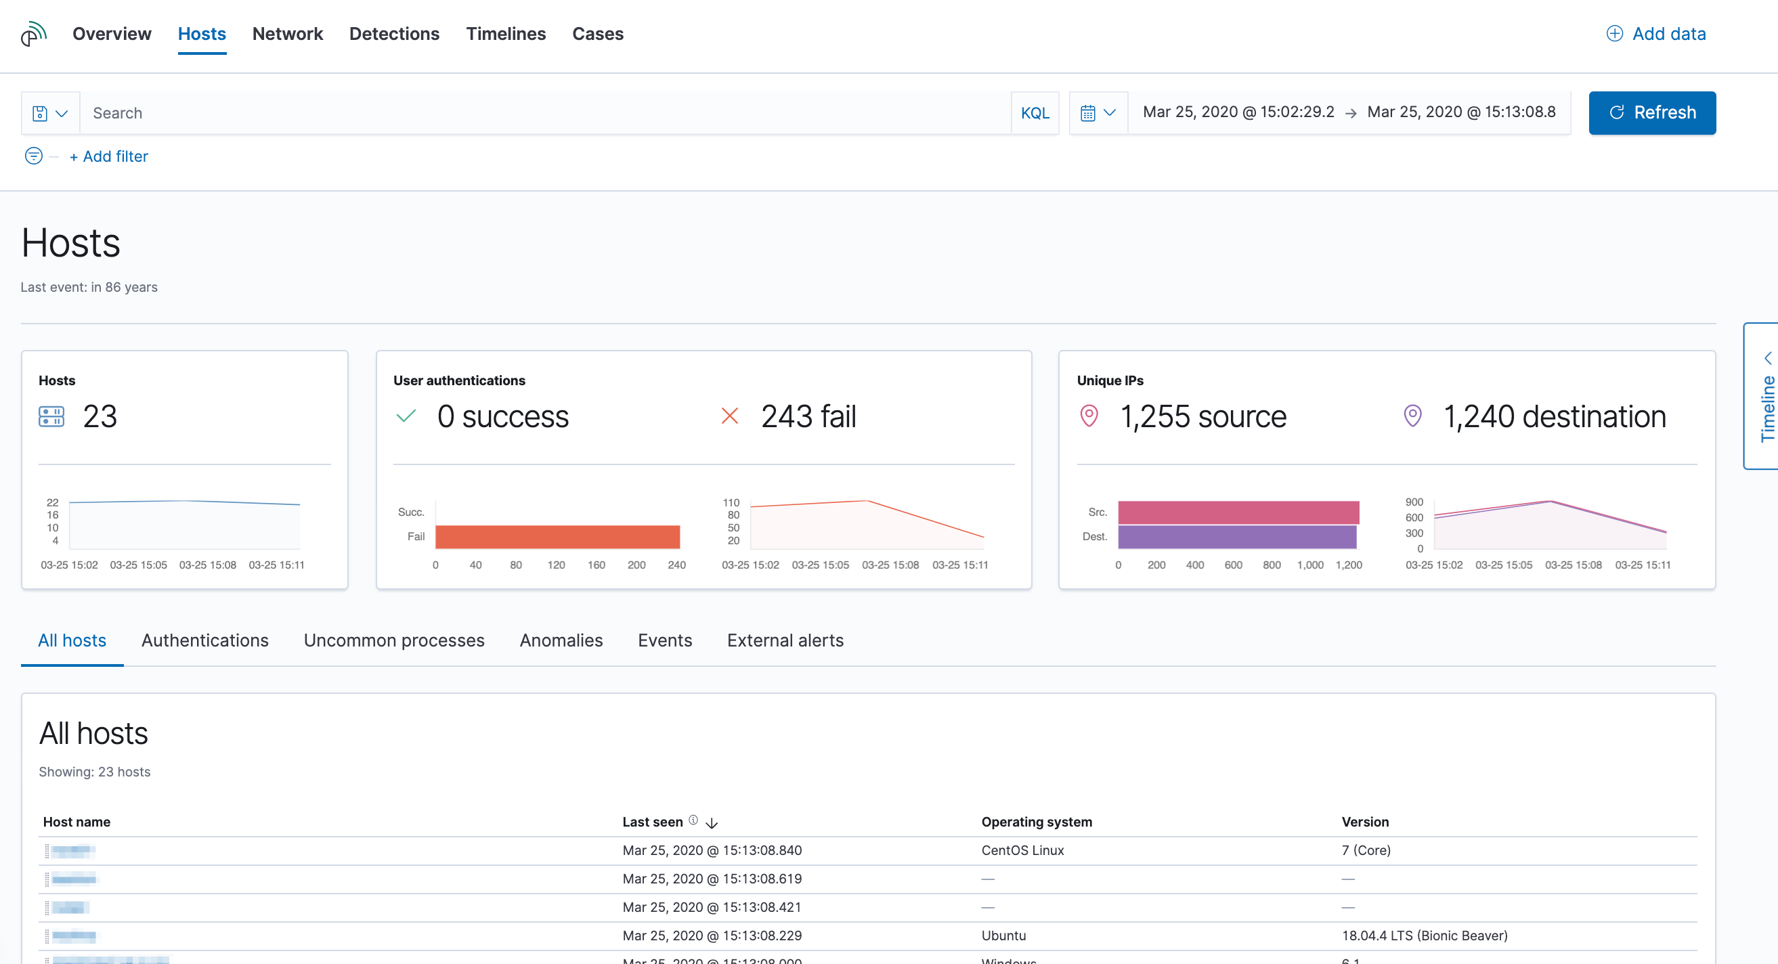Toggle the KQL query language button

click(x=1035, y=112)
